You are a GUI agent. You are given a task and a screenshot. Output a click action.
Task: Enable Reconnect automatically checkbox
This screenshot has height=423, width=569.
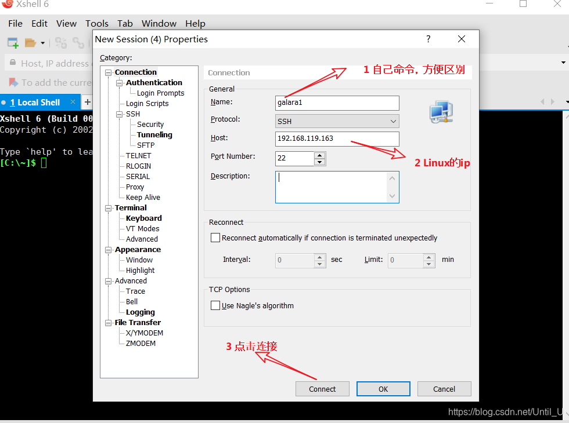pos(215,238)
